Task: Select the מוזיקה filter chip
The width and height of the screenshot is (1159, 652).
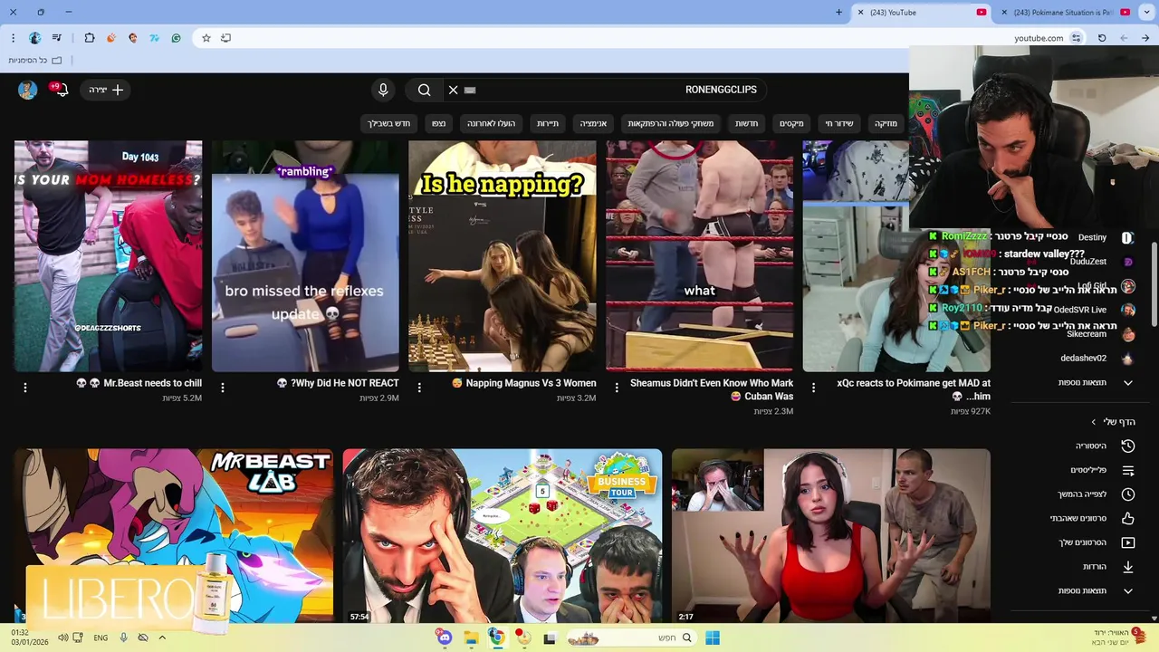Action: pyautogui.click(x=886, y=123)
